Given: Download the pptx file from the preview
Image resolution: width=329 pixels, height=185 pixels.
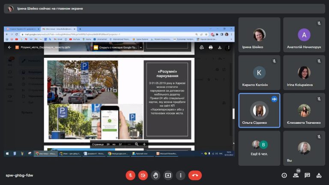Looking at the screenshot, I should click(219, 48).
